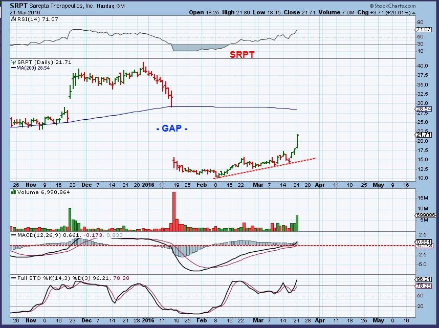Screen dimensions: 439x328
Task: Click the 78.28 stochastic %D tag
Action: click(423, 286)
